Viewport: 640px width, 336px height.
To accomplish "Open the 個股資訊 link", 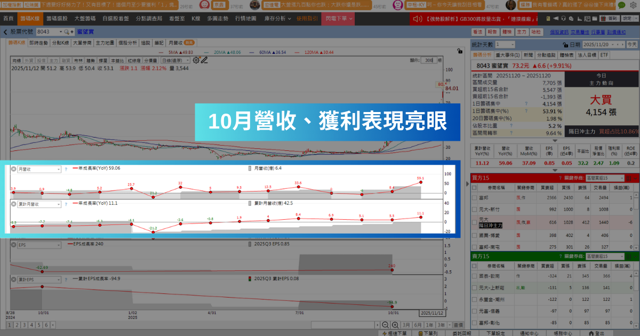I will [558, 33].
